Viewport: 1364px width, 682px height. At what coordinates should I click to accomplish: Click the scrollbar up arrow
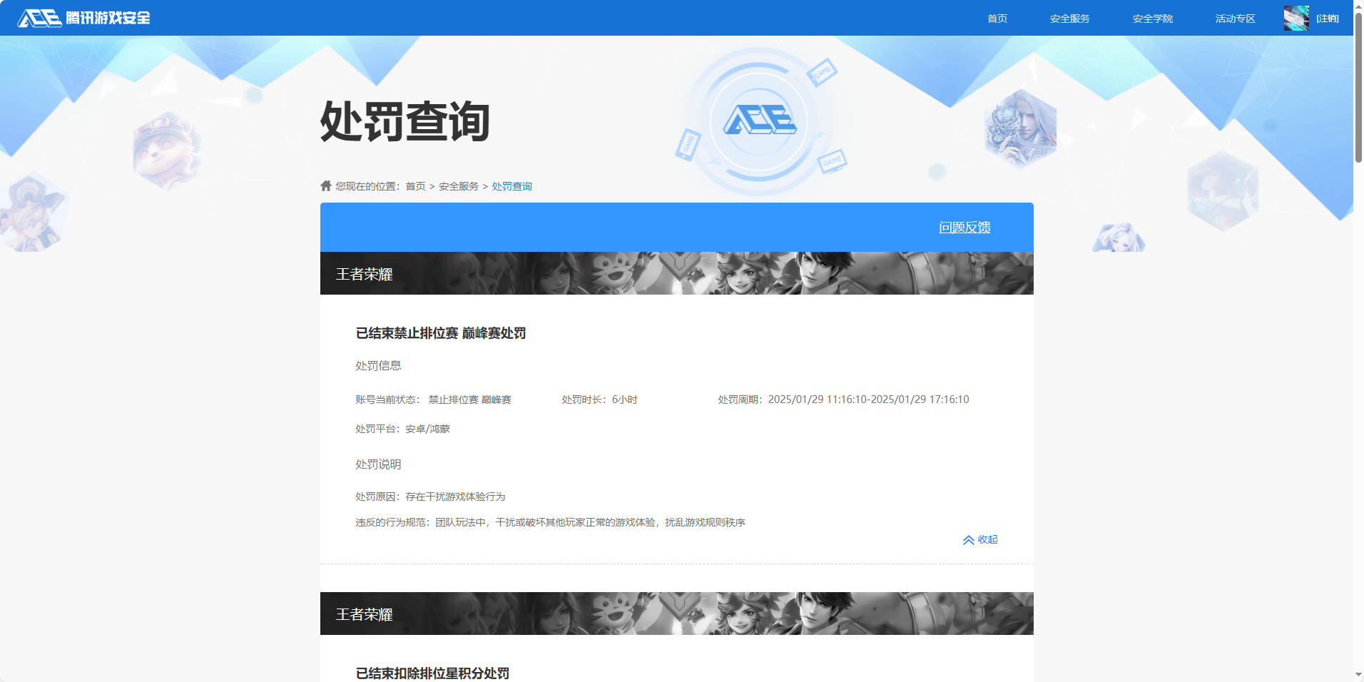[x=1358, y=6]
